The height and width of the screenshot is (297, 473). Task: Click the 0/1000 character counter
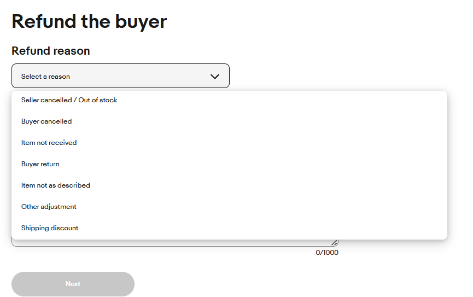tap(327, 253)
